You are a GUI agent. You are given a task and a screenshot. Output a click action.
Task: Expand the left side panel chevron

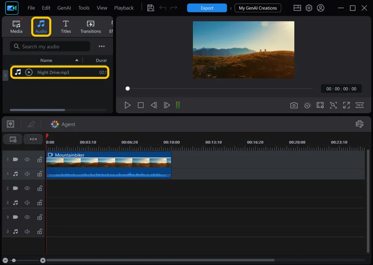(x=5, y=75)
